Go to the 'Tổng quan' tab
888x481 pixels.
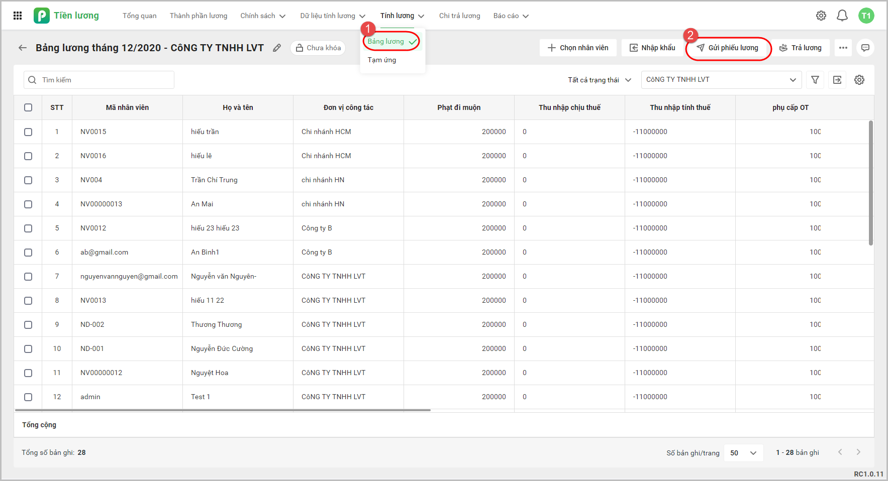pyautogui.click(x=139, y=16)
